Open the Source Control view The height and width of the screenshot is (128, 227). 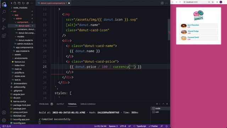pyautogui.click(x=4, y=20)
